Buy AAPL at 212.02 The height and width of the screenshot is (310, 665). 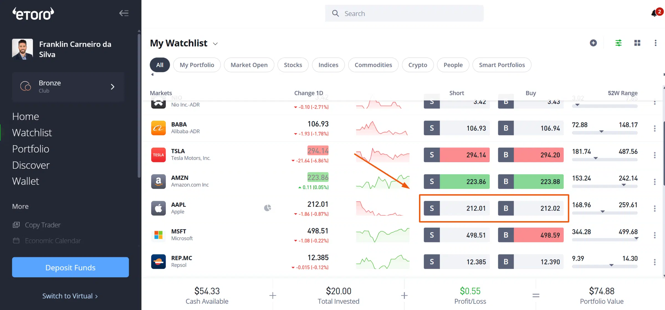(531, 208)
